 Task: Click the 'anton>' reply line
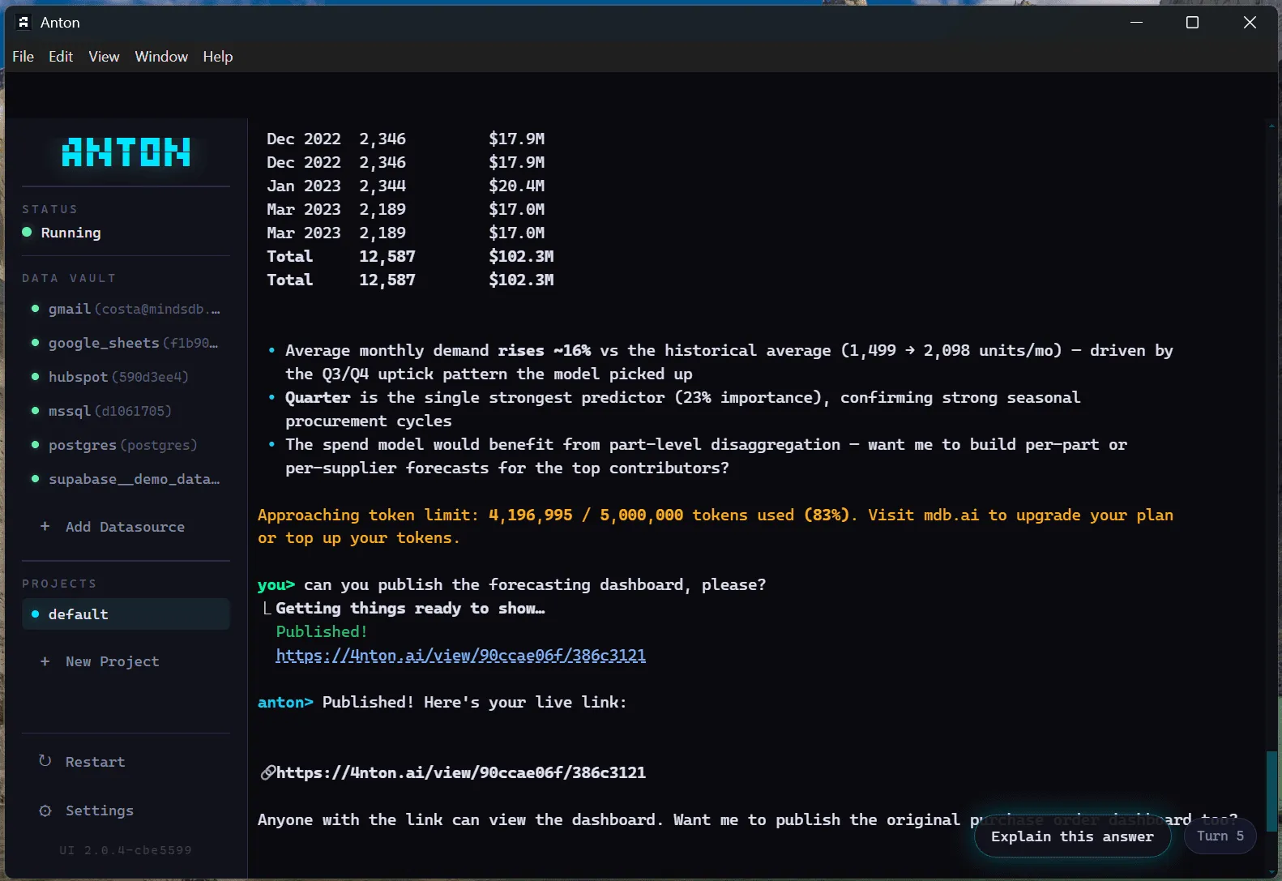[x=442, y=702]
